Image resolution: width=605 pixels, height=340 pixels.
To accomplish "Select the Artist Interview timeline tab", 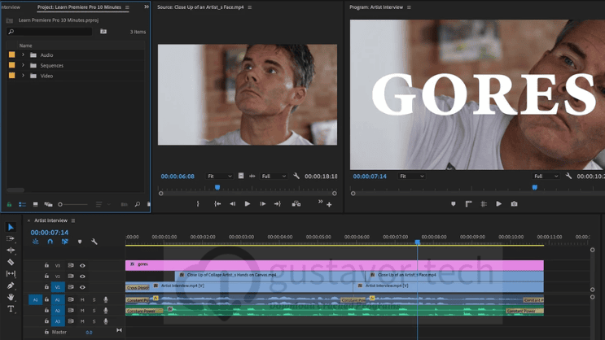I will pyautogui.click(x=51, y=220).
